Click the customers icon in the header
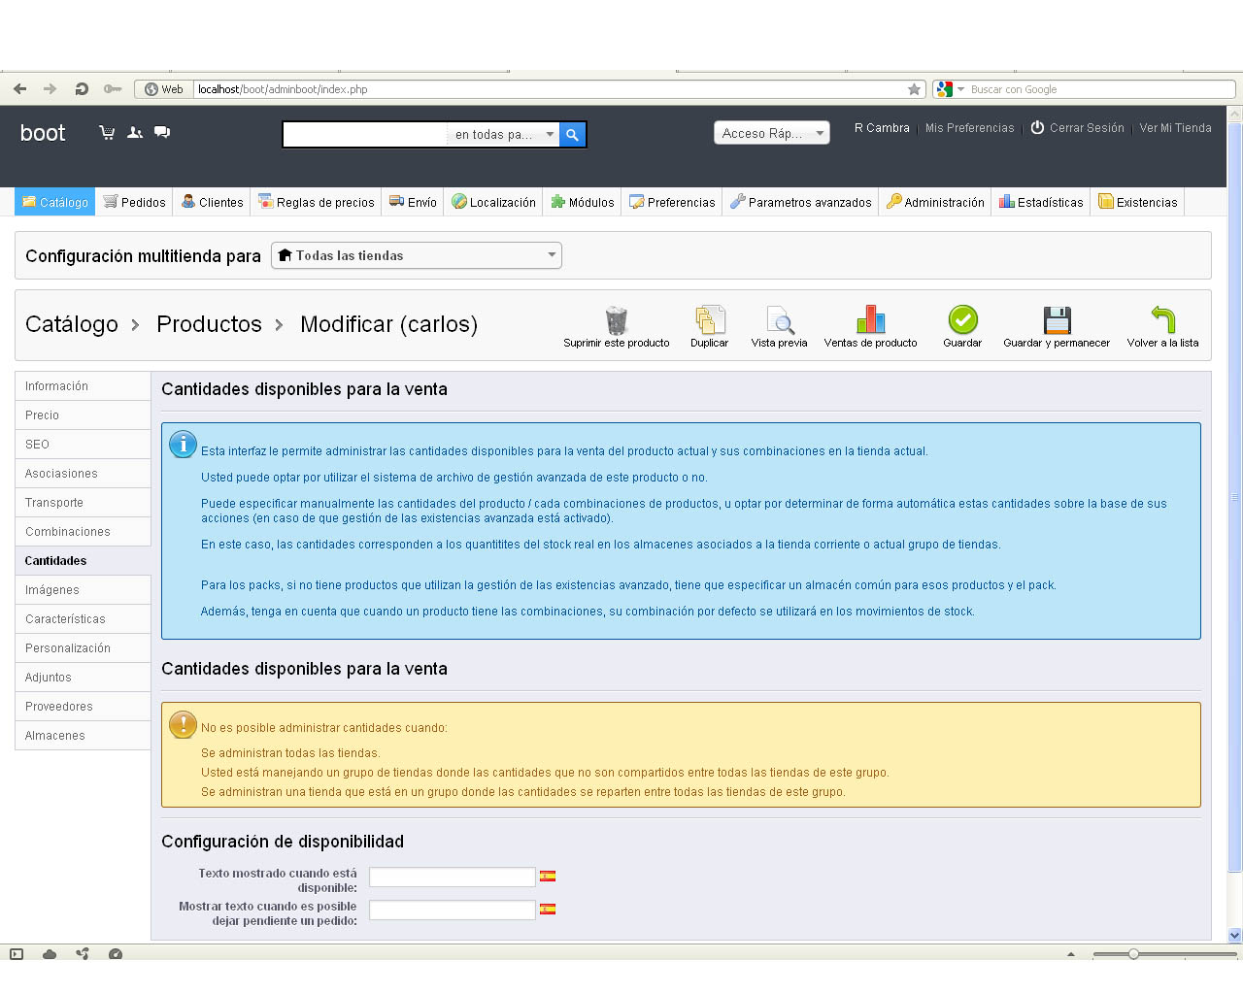 [x=135, y=132]
